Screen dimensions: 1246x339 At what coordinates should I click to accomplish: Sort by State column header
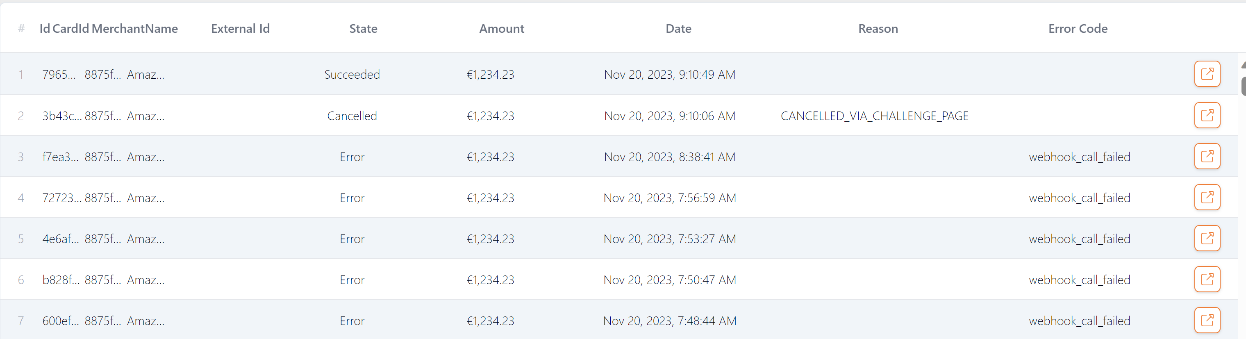pos(363,29)
